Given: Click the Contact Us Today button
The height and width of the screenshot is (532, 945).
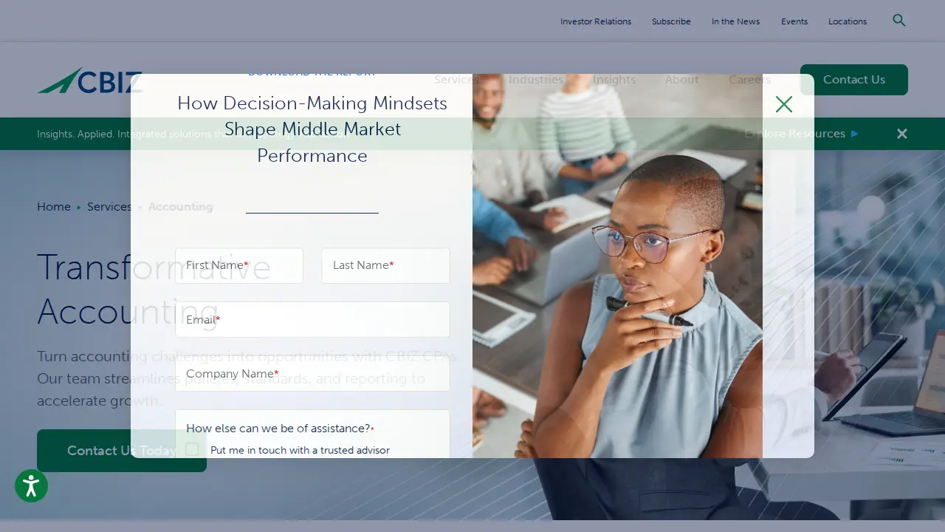Looking at the screenshot, I should tap(122, 451).
